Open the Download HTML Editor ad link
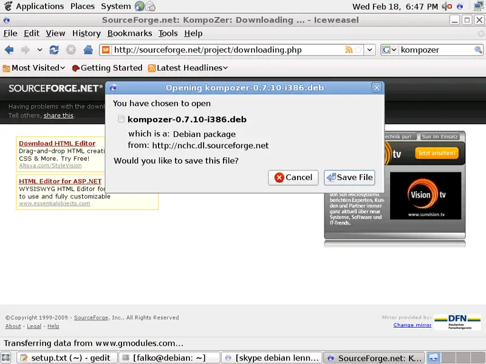The height and width of the screenshot is (364, 486). (57, 143)
